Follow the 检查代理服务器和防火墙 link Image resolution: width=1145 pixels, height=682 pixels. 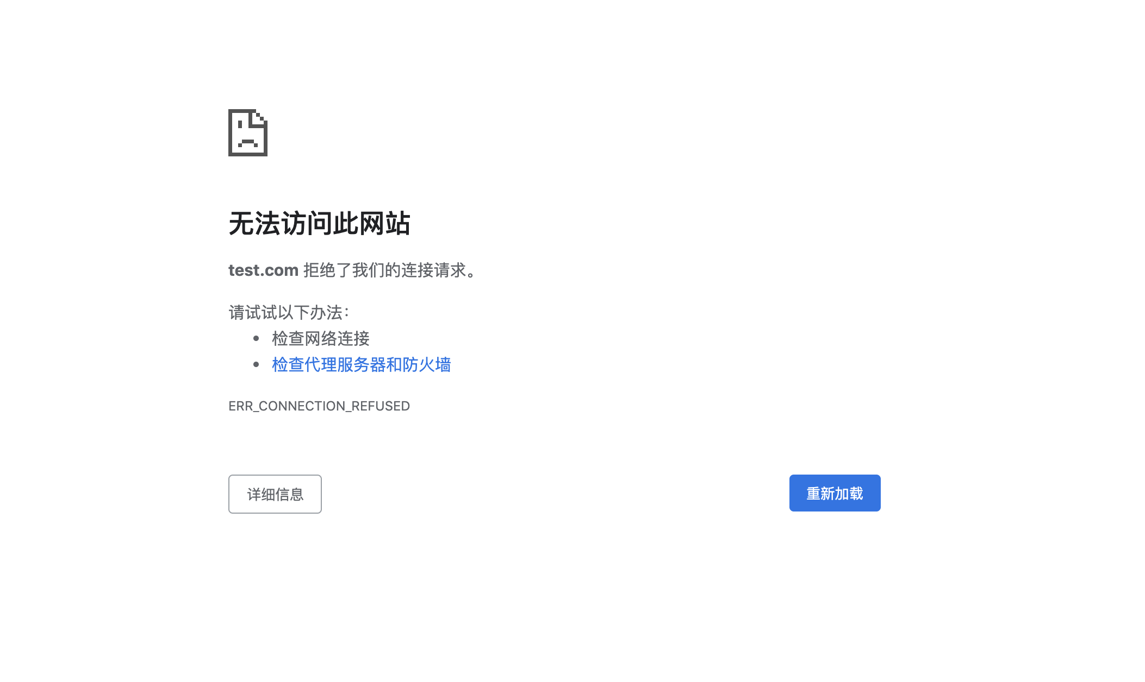(361, 364)
